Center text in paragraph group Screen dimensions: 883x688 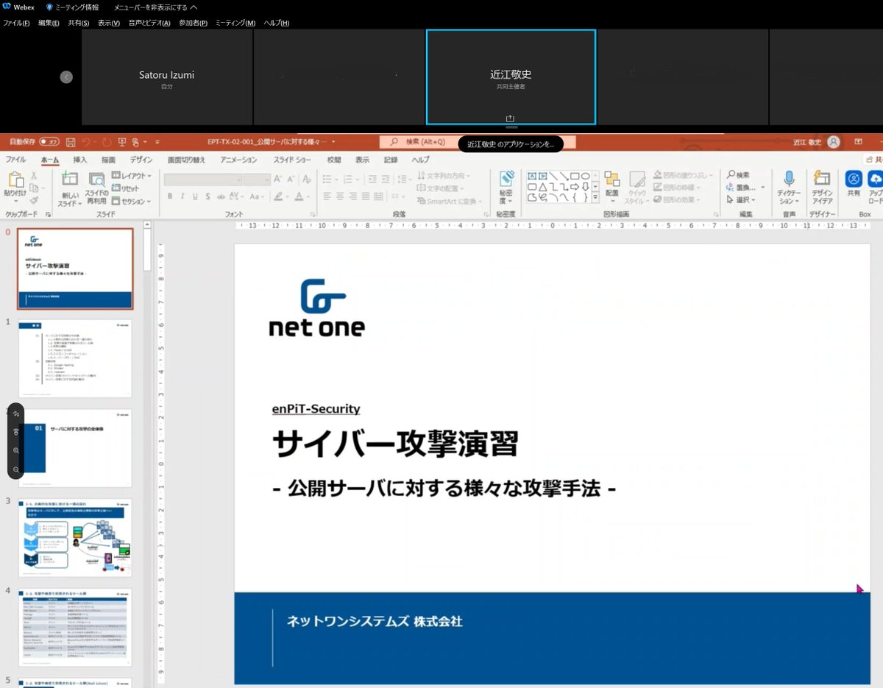[339, 196]
